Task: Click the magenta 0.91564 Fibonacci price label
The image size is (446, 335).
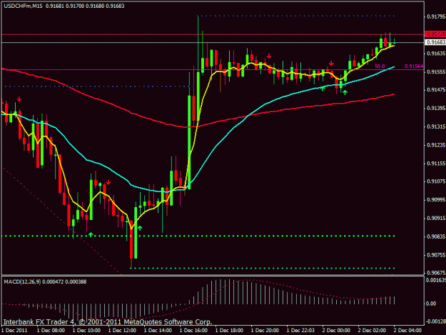Action: coord(414,66)
